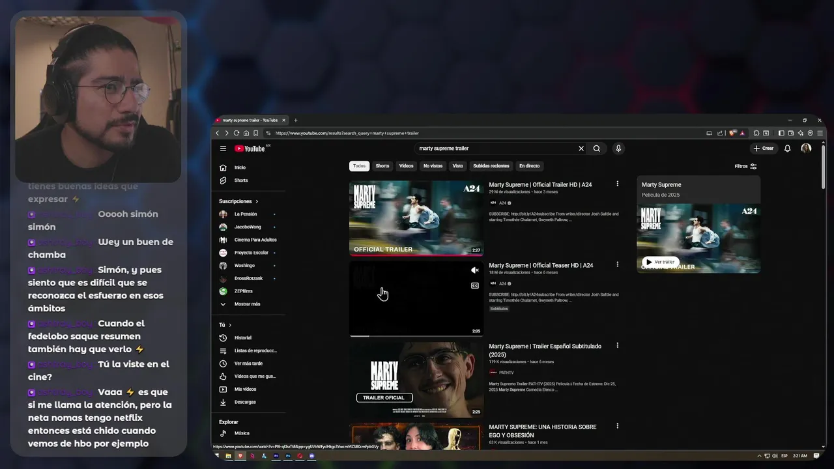
Task: Clear the search box text with X
Action: click(581, 149)
